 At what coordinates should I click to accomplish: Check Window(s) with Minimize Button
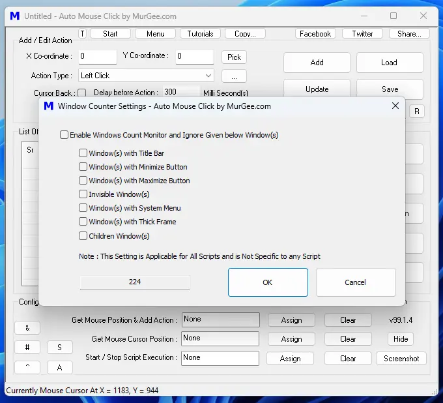(83, 167)
